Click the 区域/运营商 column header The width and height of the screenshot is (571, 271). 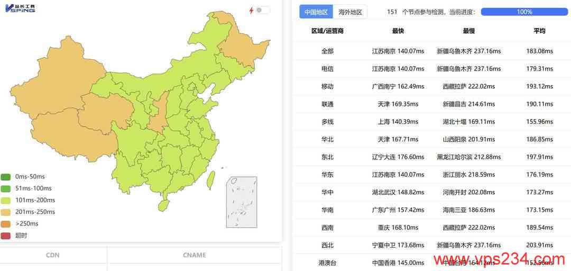tap(327, 31)
